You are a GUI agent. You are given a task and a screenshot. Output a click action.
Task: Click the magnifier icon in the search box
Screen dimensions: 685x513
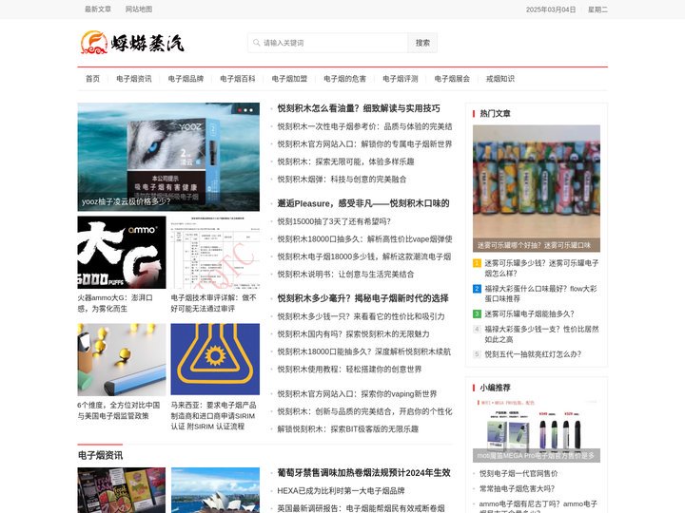(257, 43)
